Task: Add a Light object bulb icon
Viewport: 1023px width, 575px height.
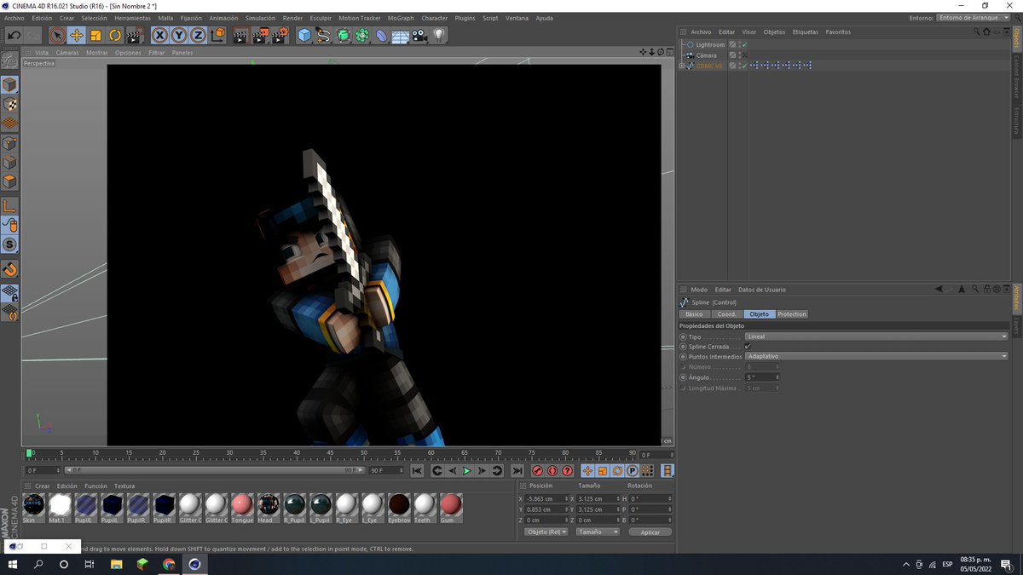Action: [439, 35]
